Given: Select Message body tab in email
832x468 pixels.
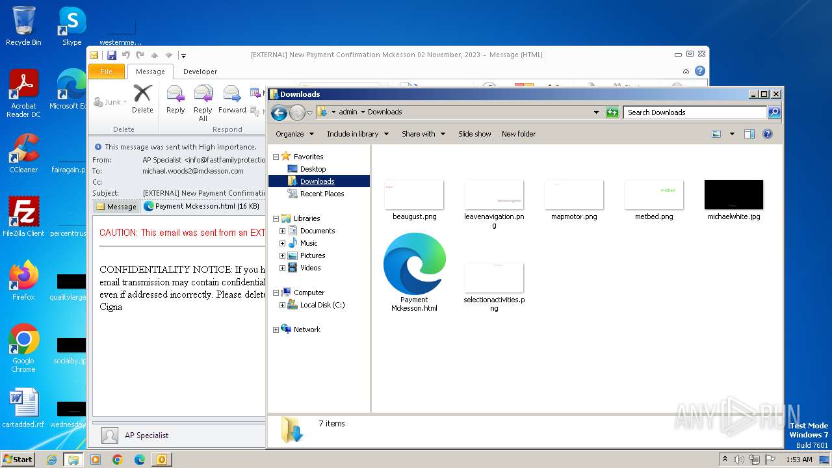Looking at the screenshot, I should pos(116,207).
